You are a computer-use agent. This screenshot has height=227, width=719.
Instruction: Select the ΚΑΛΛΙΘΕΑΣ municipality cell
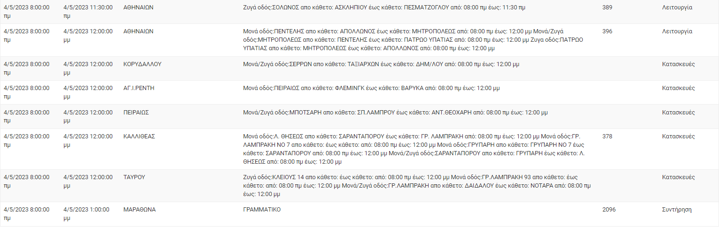(139, 136)
